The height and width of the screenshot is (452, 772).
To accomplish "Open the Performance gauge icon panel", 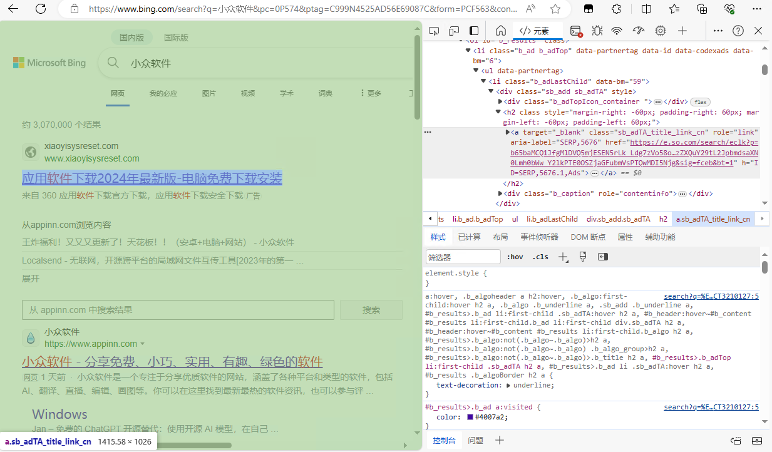I will [639, 31].
